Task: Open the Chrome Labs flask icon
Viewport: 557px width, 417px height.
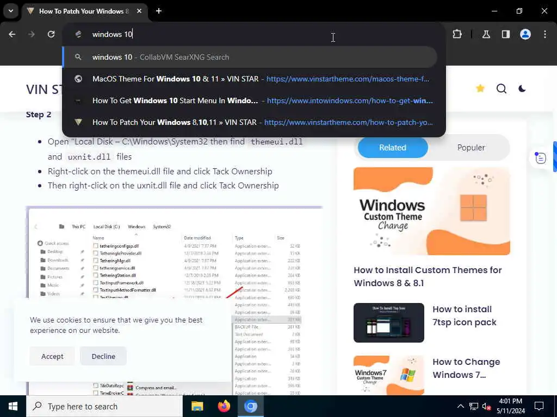Action: coord(486,34)
